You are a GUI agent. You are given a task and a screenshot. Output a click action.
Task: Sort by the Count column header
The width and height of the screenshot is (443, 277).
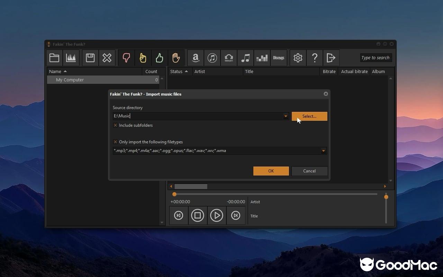tap(151, 71)
